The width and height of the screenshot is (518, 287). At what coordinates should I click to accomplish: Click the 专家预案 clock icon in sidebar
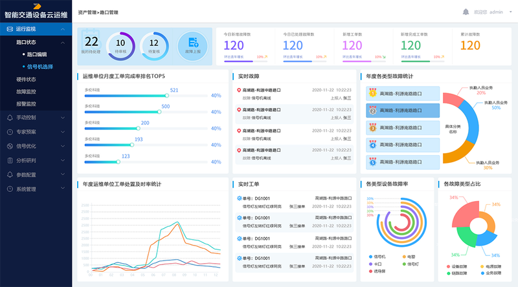coord(9,132)
